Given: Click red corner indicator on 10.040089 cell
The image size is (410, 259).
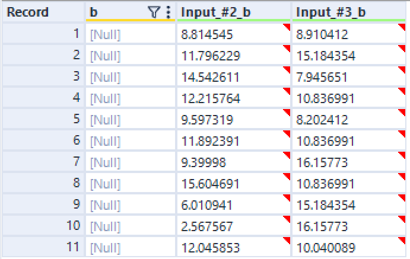Looking at the screenshot, I should tap(402, 240).
